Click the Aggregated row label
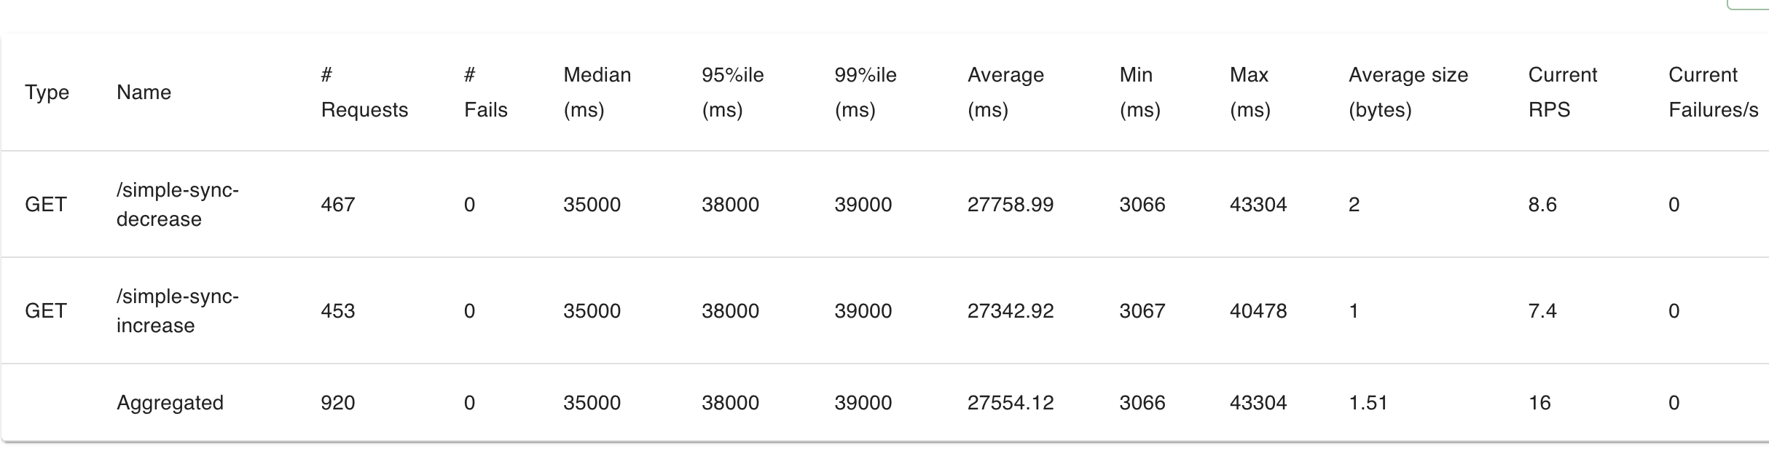 [170, 403]
